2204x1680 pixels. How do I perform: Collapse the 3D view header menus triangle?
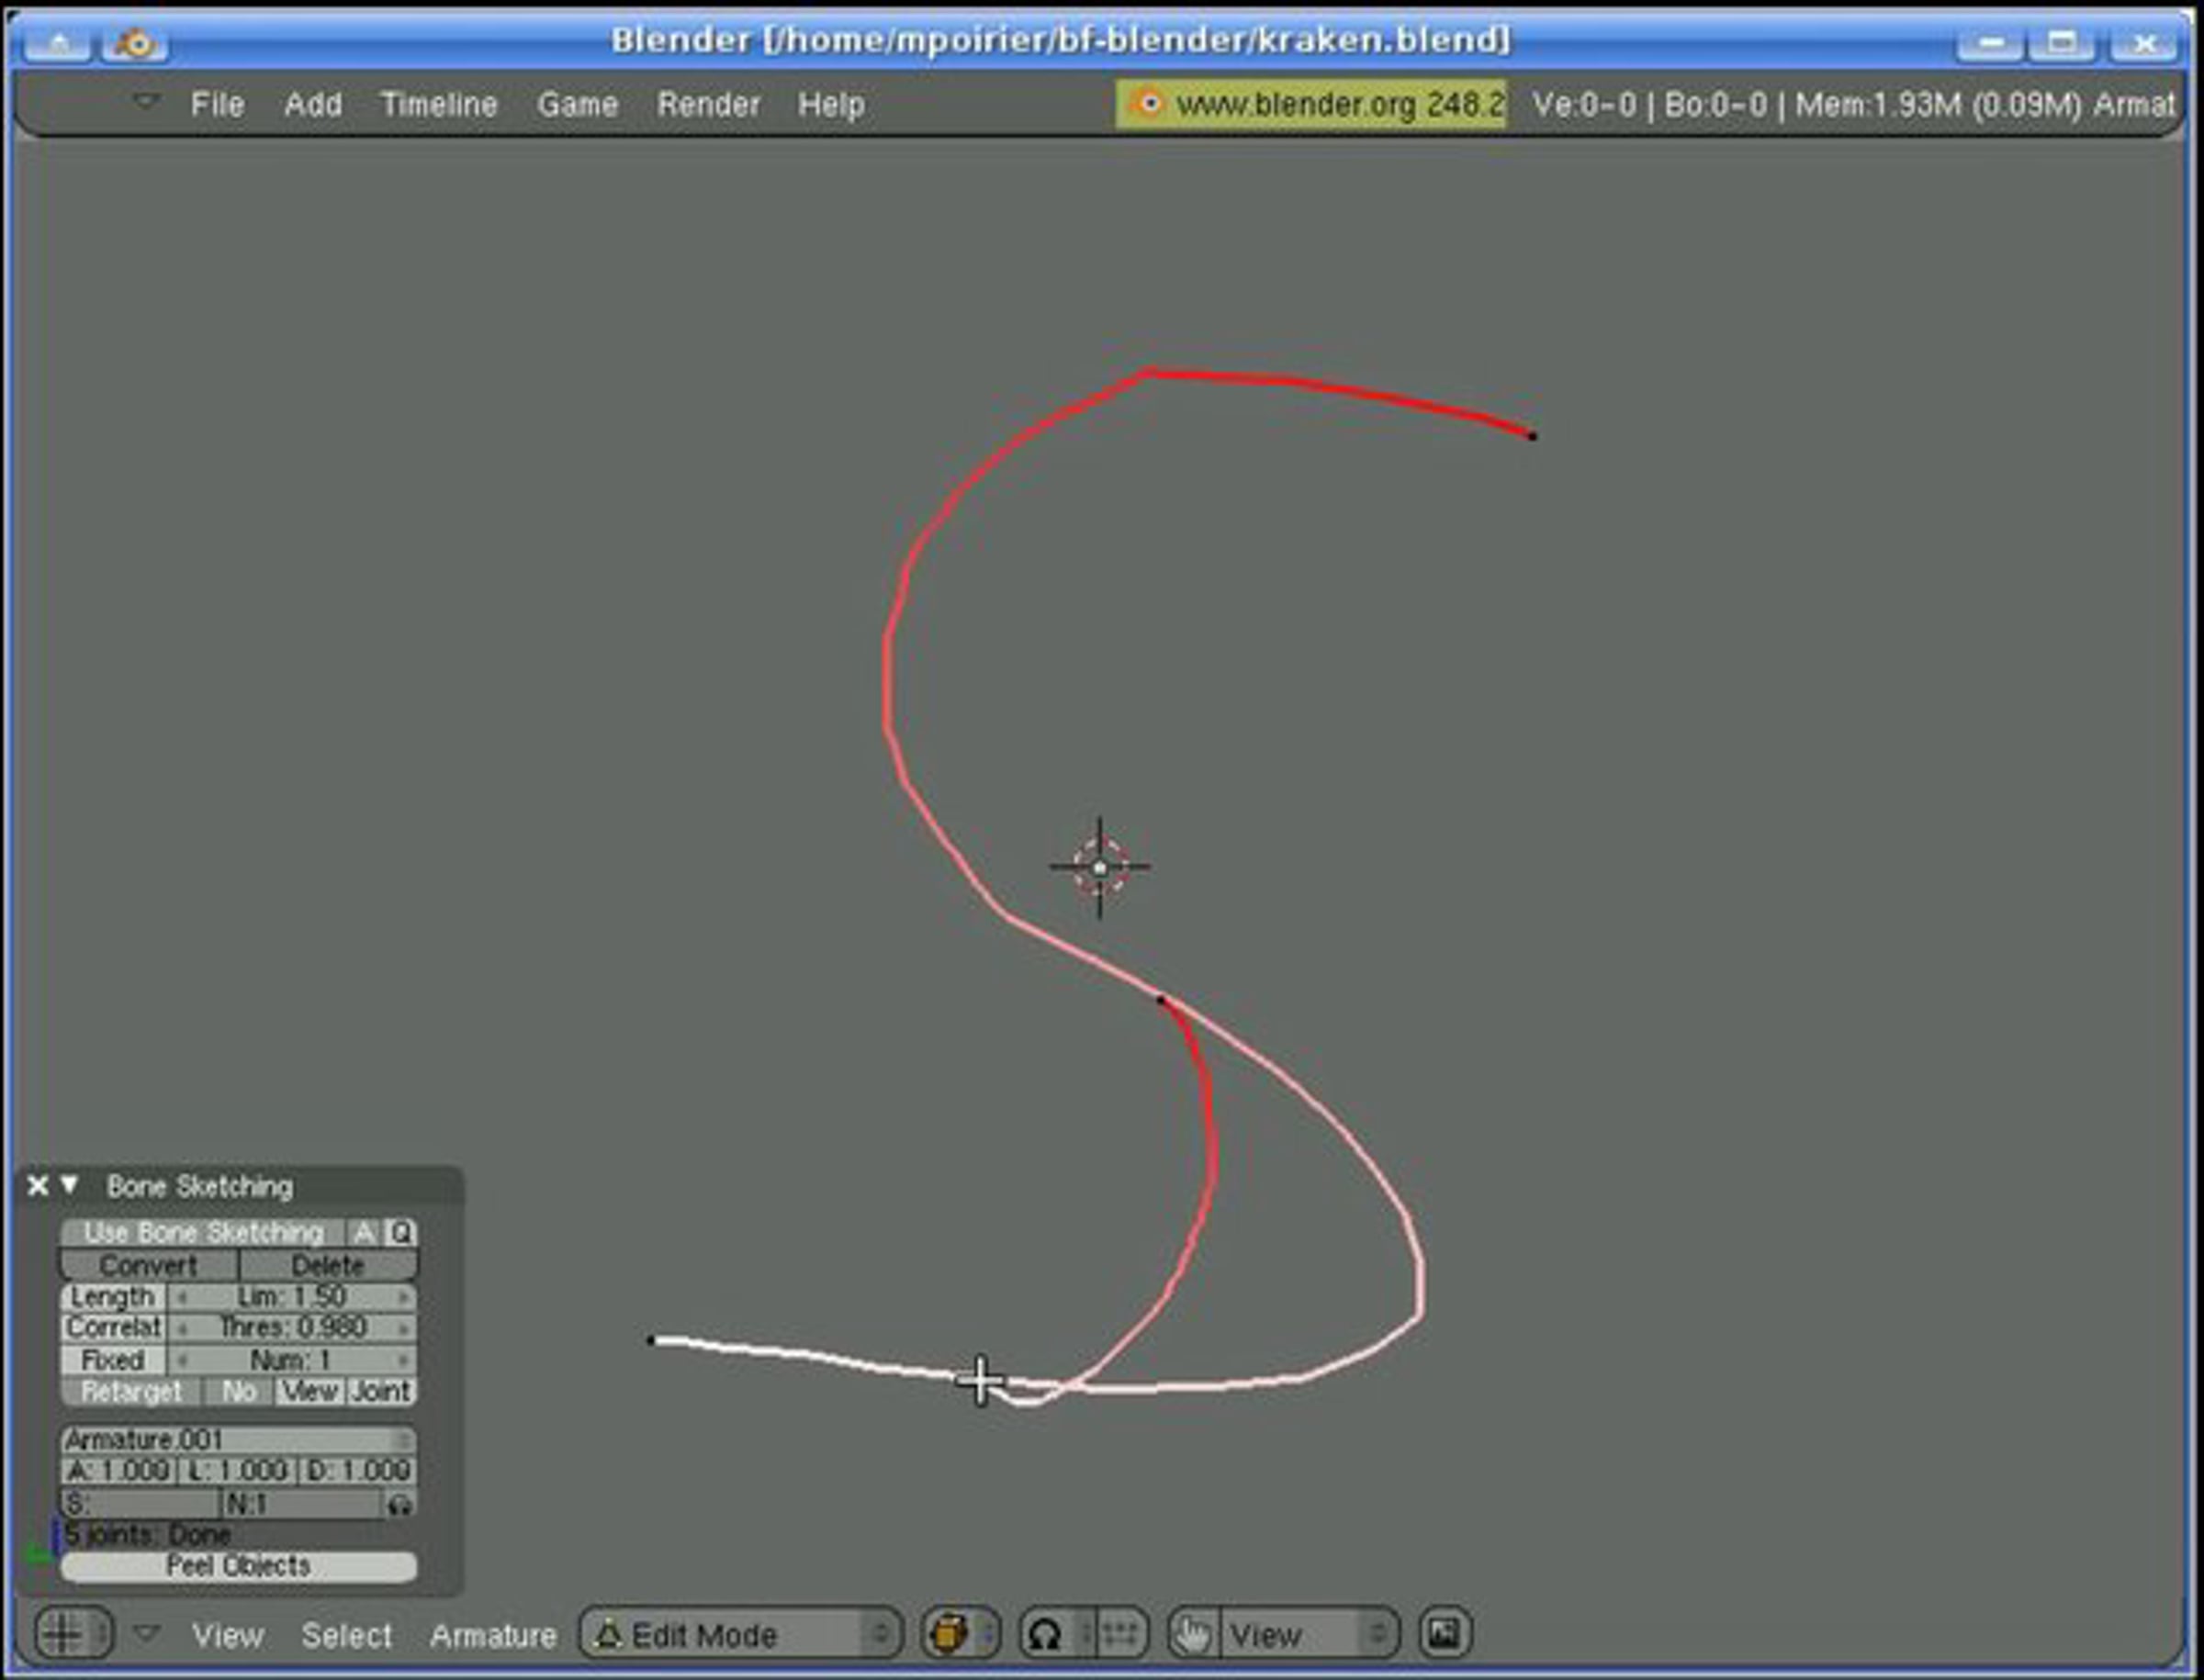point(147,1634)
